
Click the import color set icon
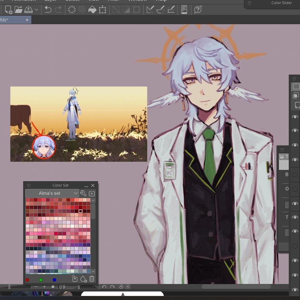pyautogui.click(x=92, y=193)
